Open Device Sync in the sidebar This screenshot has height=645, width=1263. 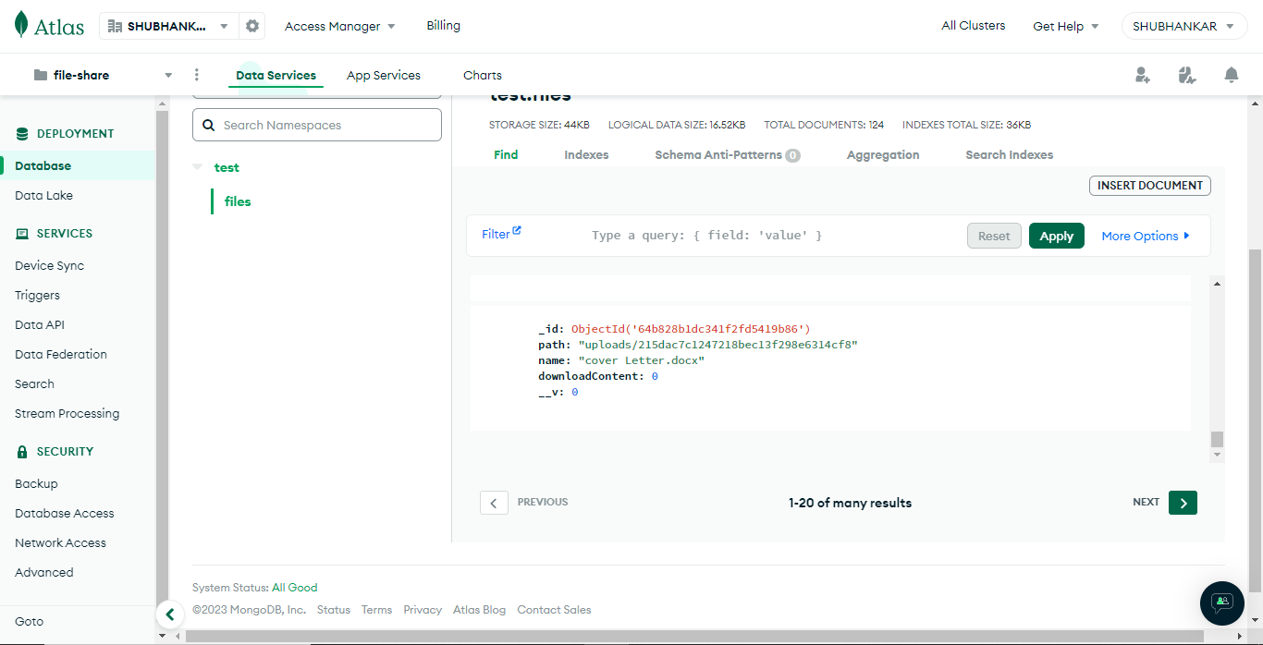(x=49, y=266)
